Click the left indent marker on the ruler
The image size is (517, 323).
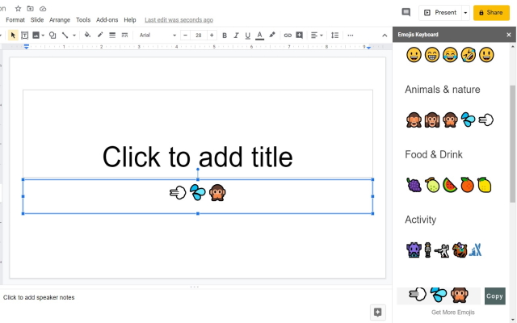coord(27,47)
